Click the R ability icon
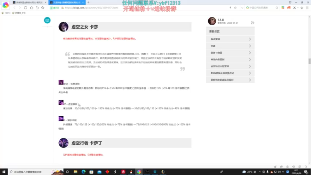 pos(61,119)
